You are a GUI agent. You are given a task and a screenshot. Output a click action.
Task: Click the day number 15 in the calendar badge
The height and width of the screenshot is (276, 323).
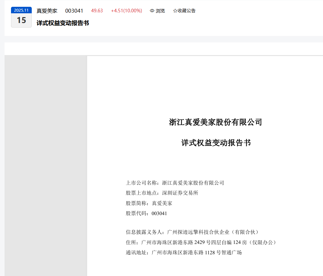(x=21, y=20)
